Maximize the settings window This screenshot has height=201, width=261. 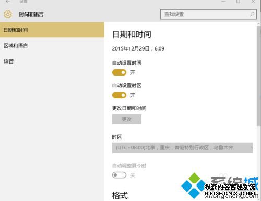click(238, 2)
